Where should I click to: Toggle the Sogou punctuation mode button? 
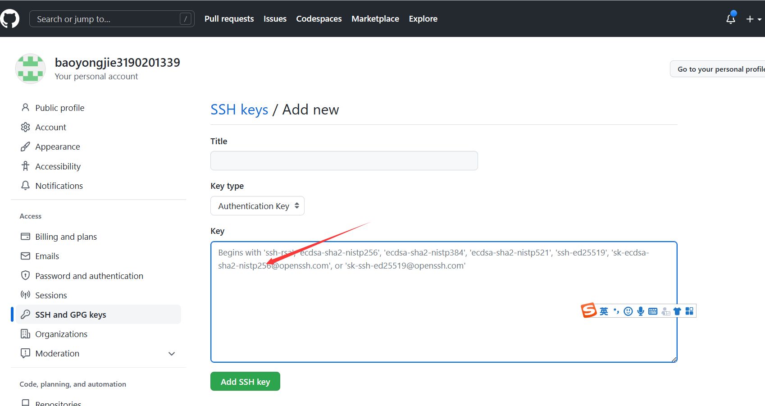click(616, 311)
